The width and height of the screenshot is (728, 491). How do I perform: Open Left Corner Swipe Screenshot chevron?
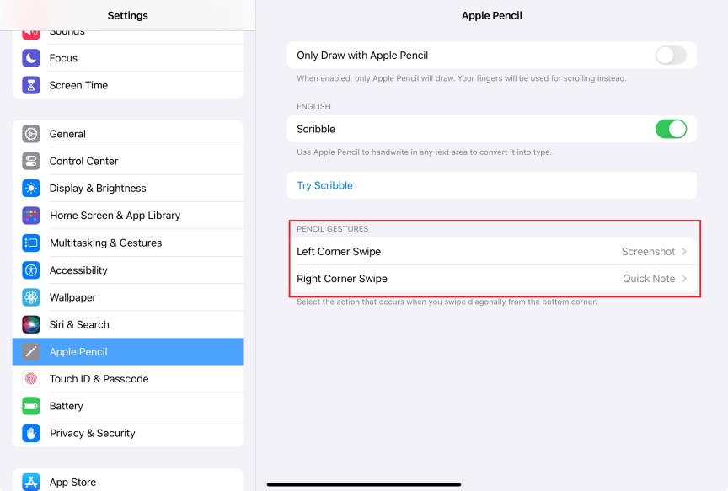pyautogui.click(x=684, y=252)
